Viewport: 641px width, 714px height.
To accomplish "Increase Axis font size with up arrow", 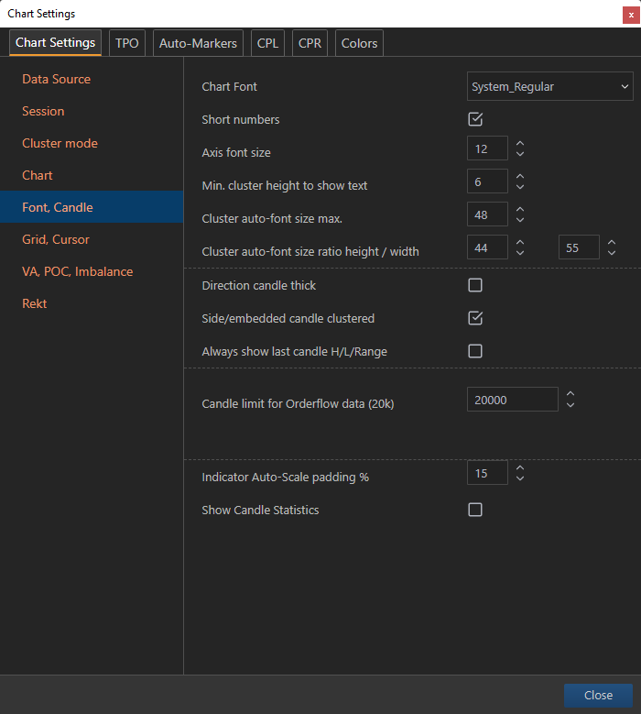I will [x=520, y=143].
